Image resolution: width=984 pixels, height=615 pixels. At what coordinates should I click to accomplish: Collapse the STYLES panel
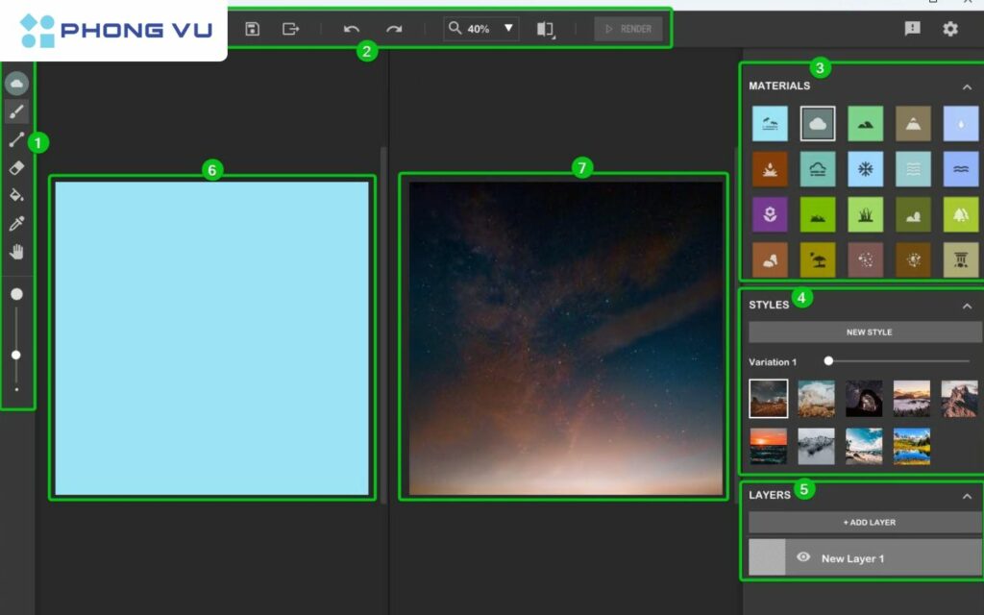click(967, 304)
